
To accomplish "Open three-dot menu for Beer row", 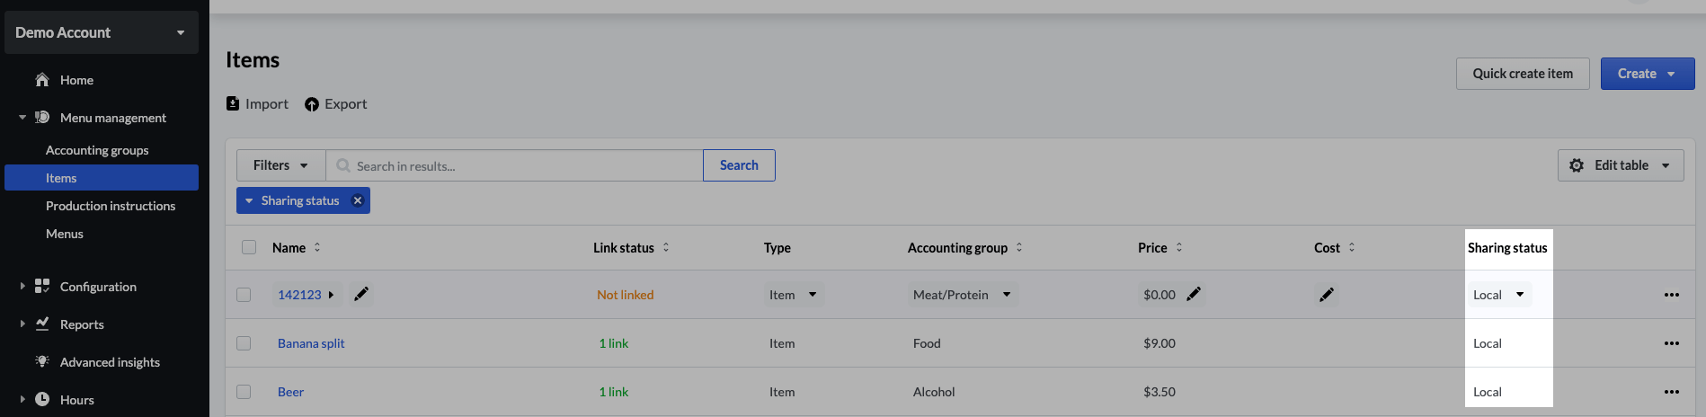I will point(1671,392).
